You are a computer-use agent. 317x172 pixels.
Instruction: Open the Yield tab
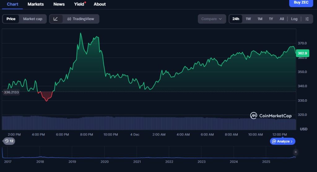(x=79, y=4)
